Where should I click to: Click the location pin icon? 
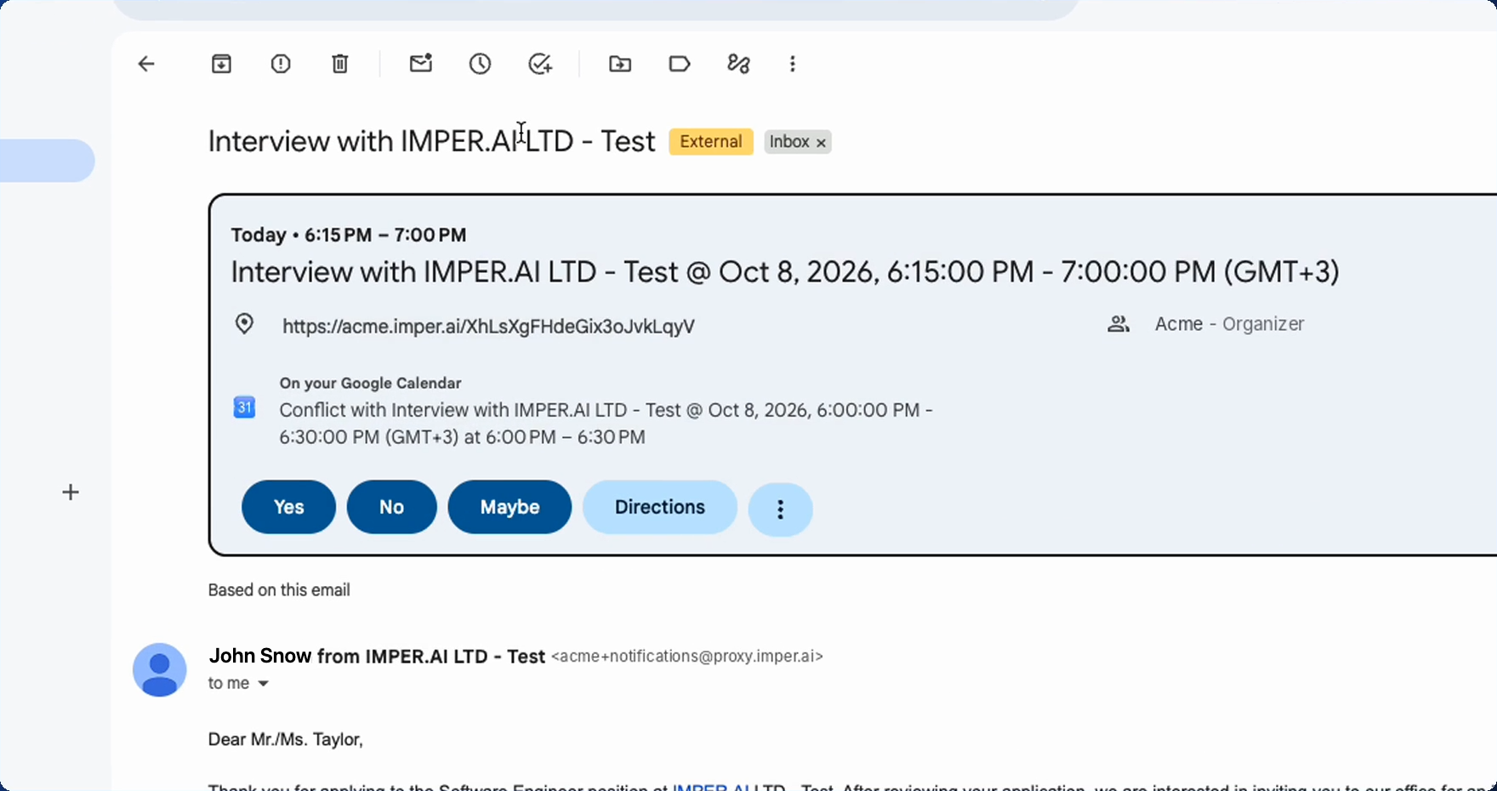(244, 324)
